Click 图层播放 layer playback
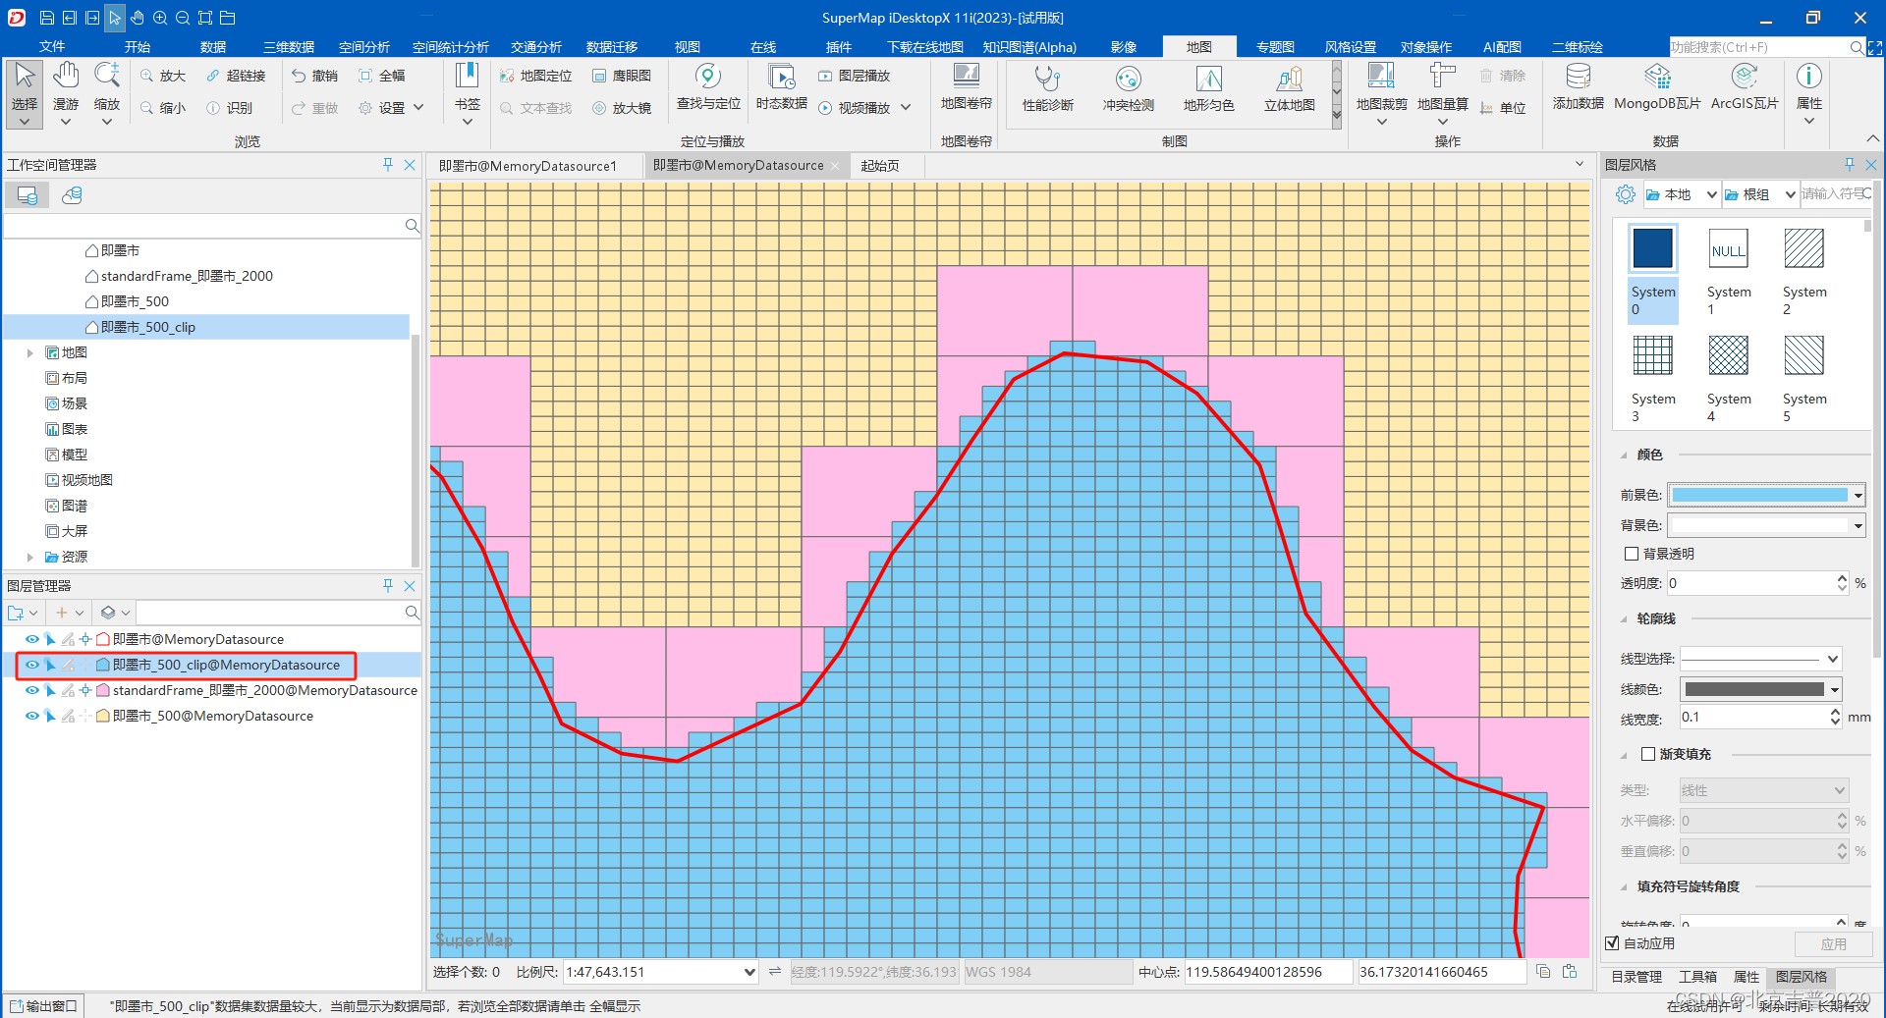This screenshot has width=1886, height=1018. tap(854, 76)
